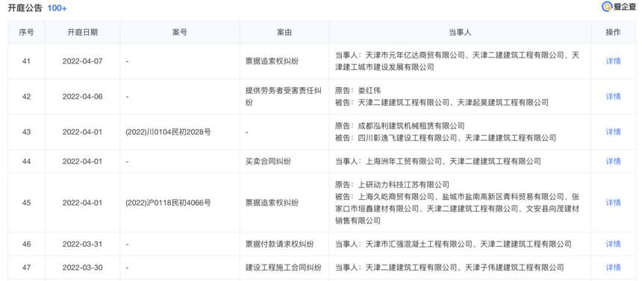Click plaintiff 上研动力科技江苏有限公司

point(404,185)
